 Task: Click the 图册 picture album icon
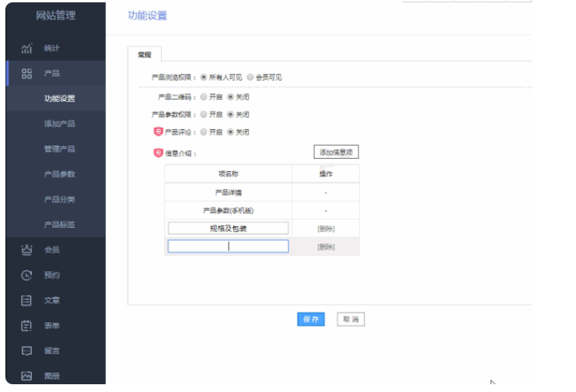coord(26,376)
